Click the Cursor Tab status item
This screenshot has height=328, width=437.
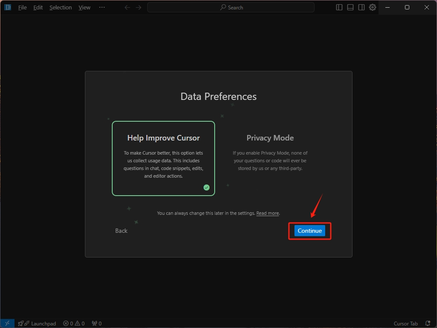coord(405,324)
